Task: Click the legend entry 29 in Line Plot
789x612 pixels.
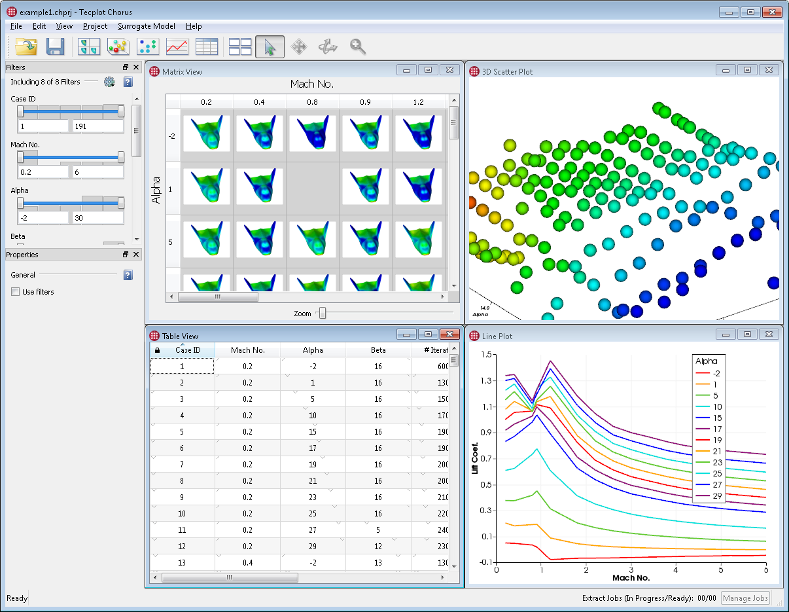Action: (x=709, y=495)
